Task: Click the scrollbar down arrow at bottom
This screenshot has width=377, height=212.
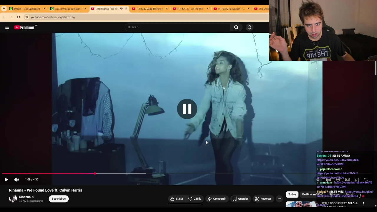Action: click(x=376, y=206)
